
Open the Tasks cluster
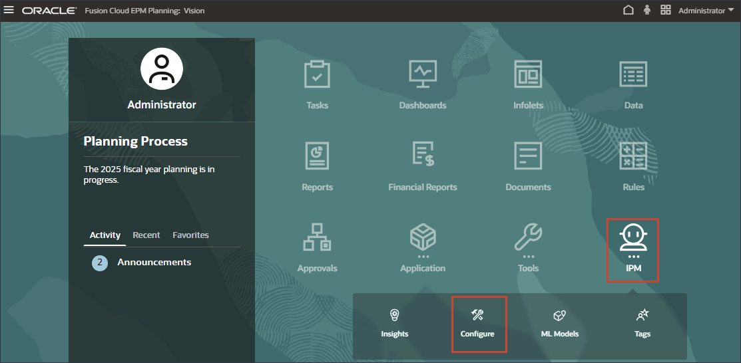(x=317, y=85)
